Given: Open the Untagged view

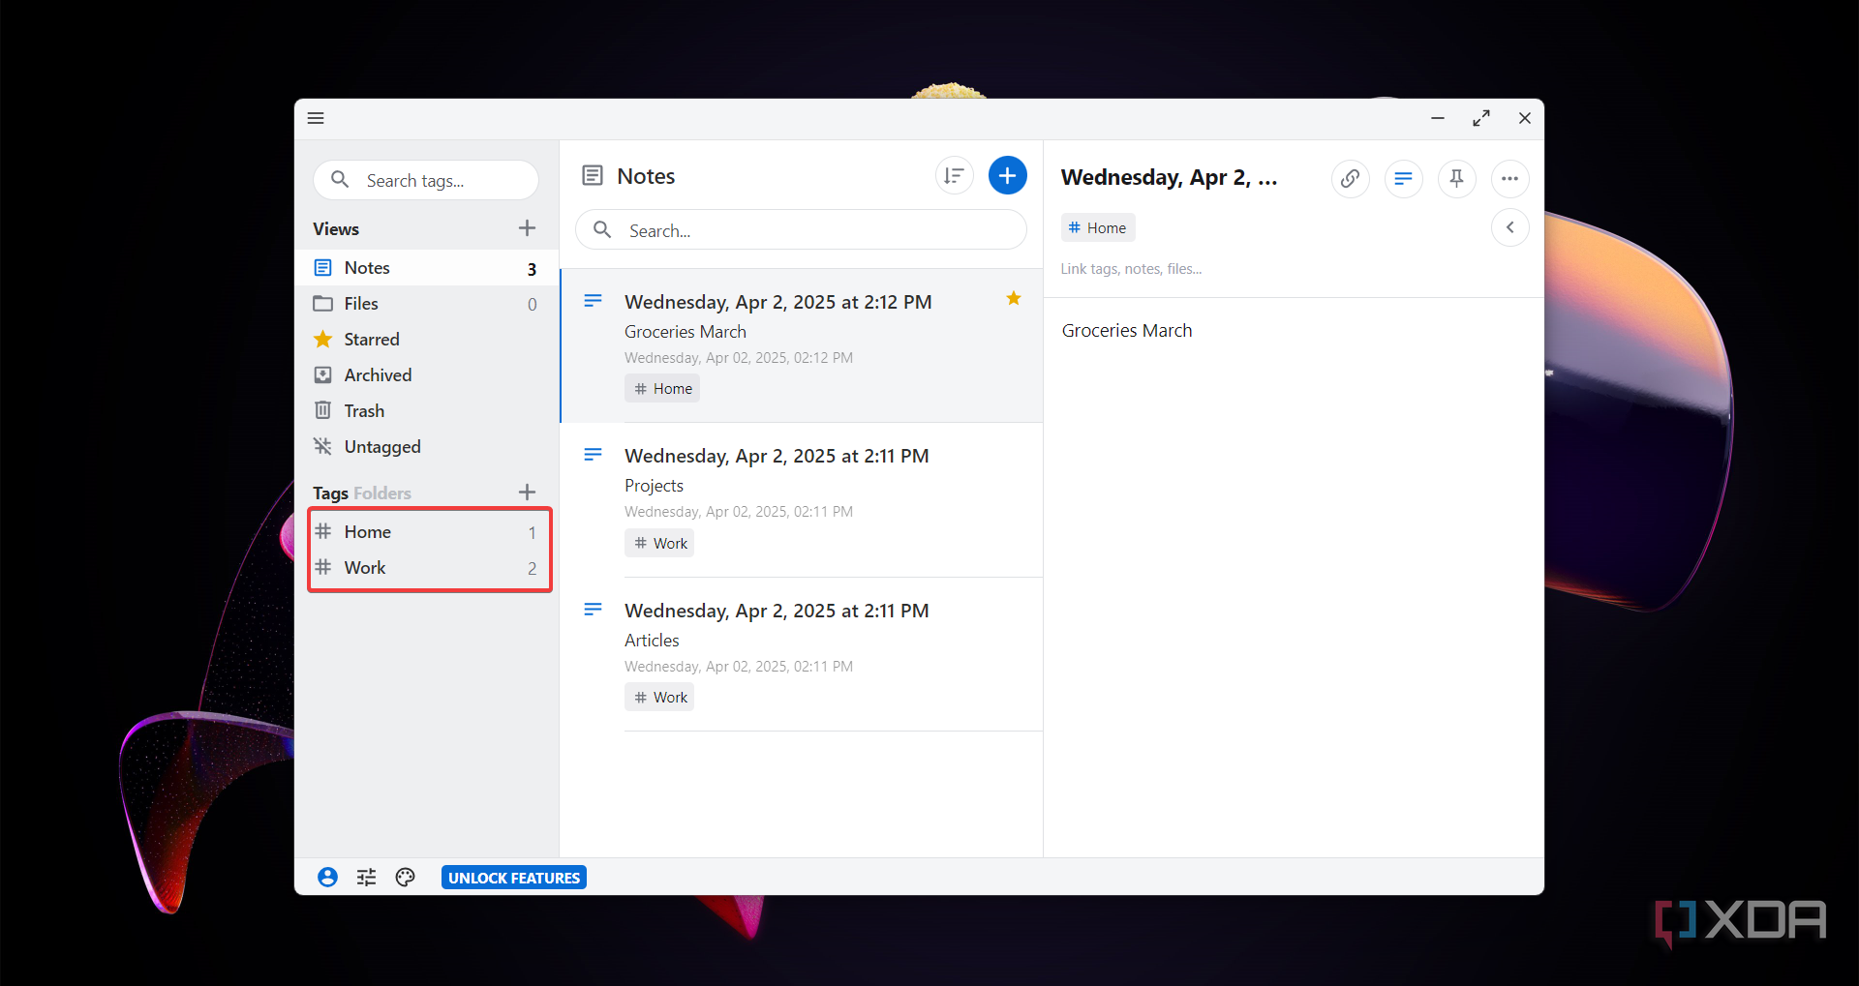Looking at the screenshot, I should (x=427, y=447).
